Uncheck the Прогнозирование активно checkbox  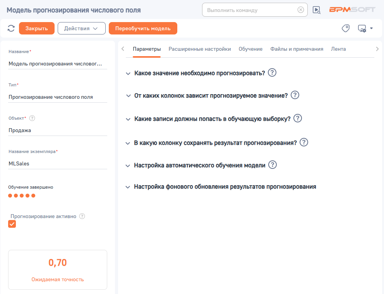12,224
